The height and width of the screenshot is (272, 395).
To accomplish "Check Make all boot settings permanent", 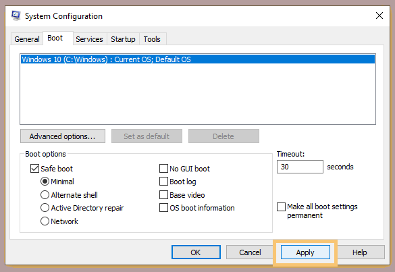I will tap(281, 207).
